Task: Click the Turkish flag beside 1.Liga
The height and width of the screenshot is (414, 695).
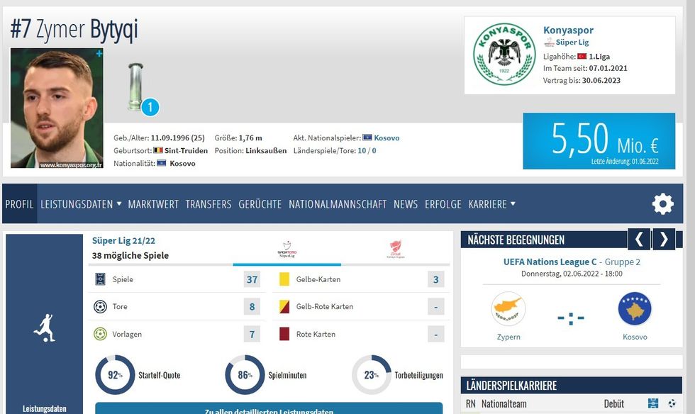Action: pyautogui.click(x=582, y=57)
